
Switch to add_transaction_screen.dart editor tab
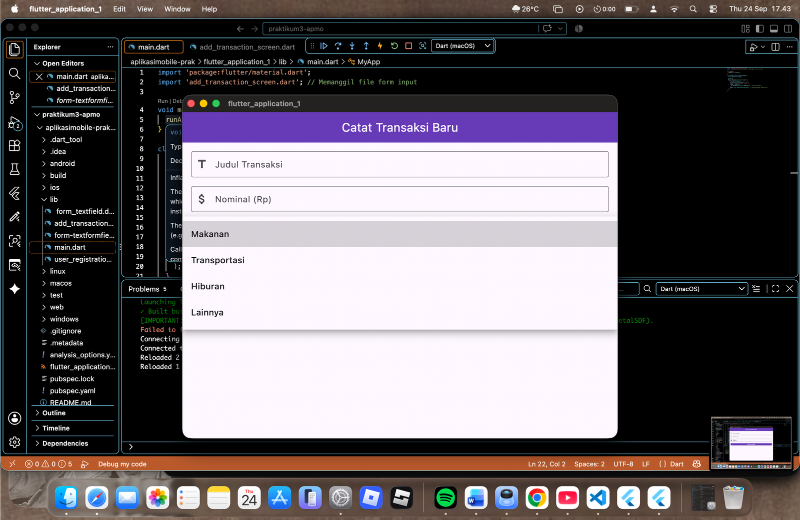click(x=242, y=47)
